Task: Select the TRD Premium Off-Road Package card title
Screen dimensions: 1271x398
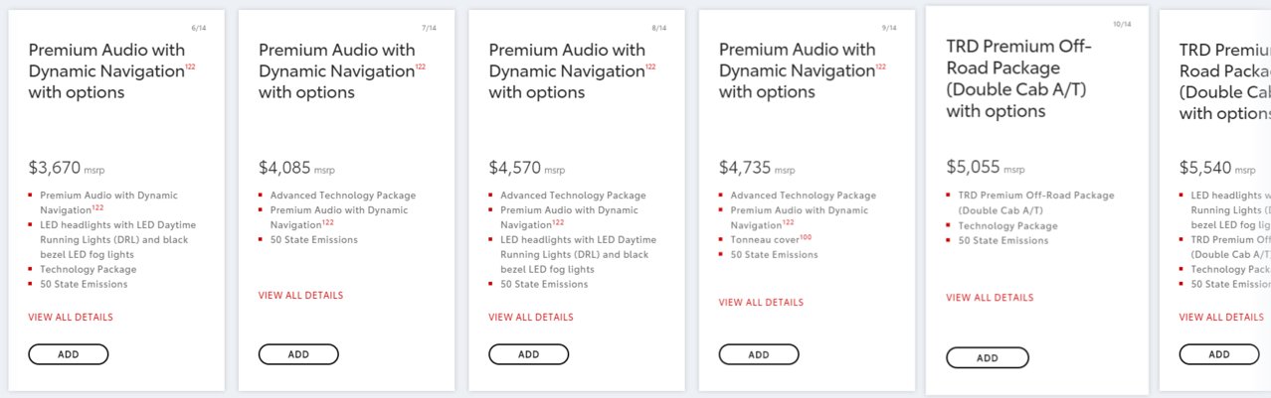Action: (1019, 78)
